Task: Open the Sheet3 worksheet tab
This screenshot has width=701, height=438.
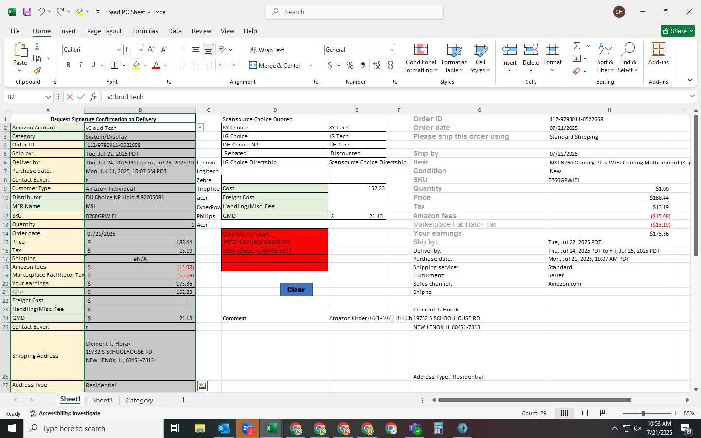Action: (x=102, y=400)
